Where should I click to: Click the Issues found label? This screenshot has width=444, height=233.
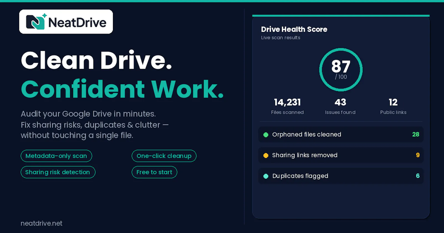pos(340,112)
